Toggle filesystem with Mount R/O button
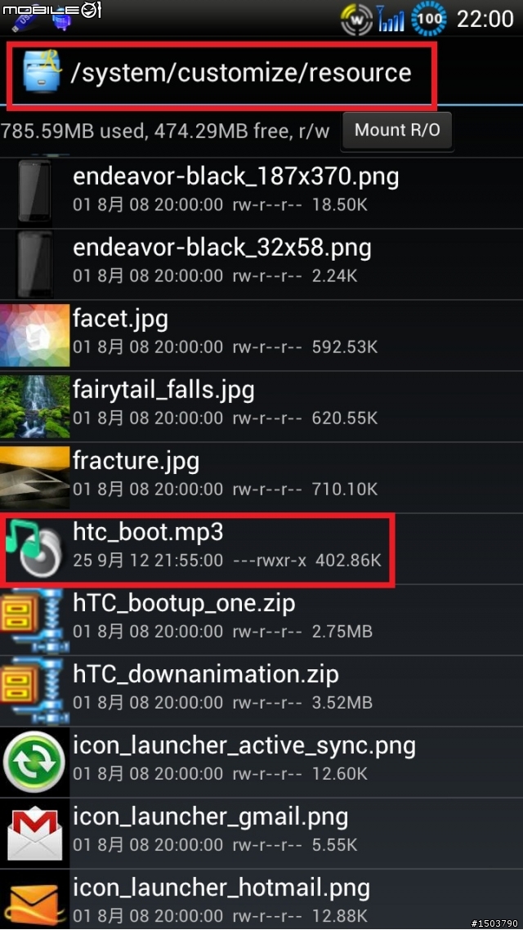Image resolution: width=523 pixels, height=930 pixels. 397,131
